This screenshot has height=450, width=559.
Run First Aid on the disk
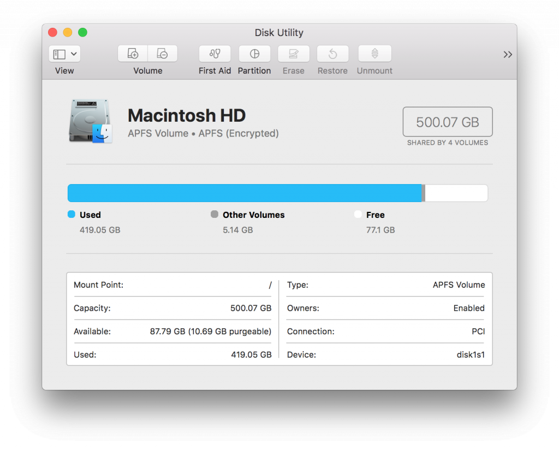pos(215,54)
